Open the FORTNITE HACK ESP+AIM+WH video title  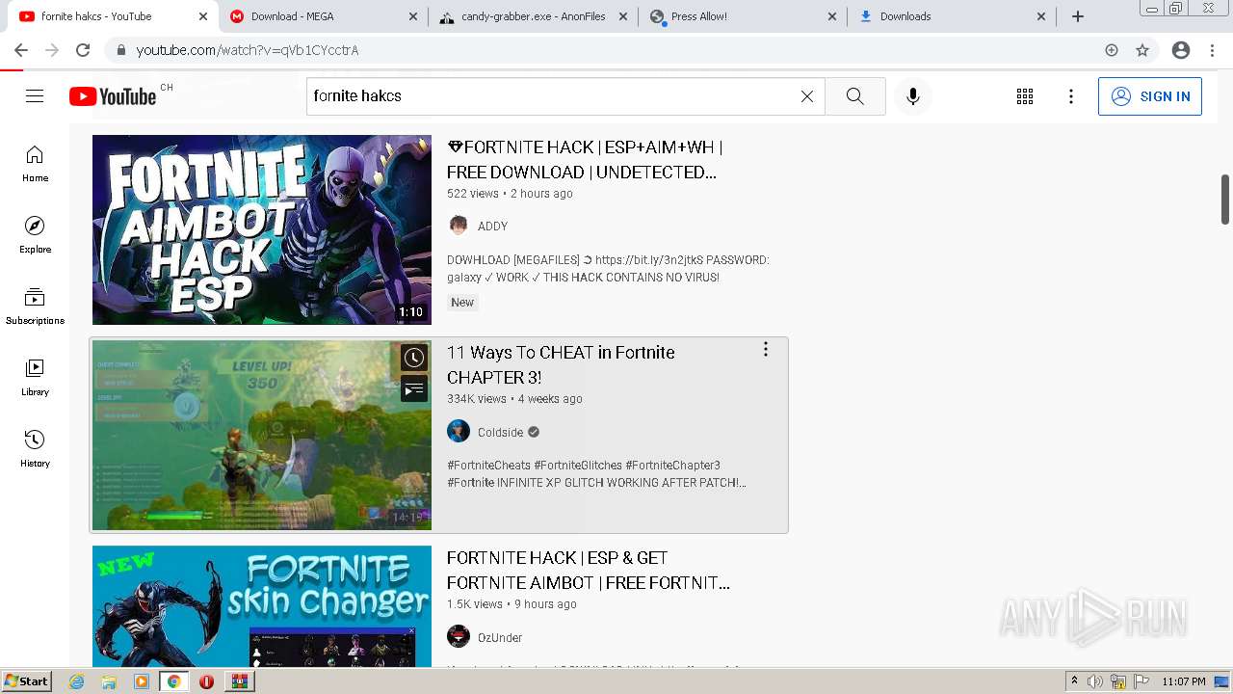[x=585, y=160]
